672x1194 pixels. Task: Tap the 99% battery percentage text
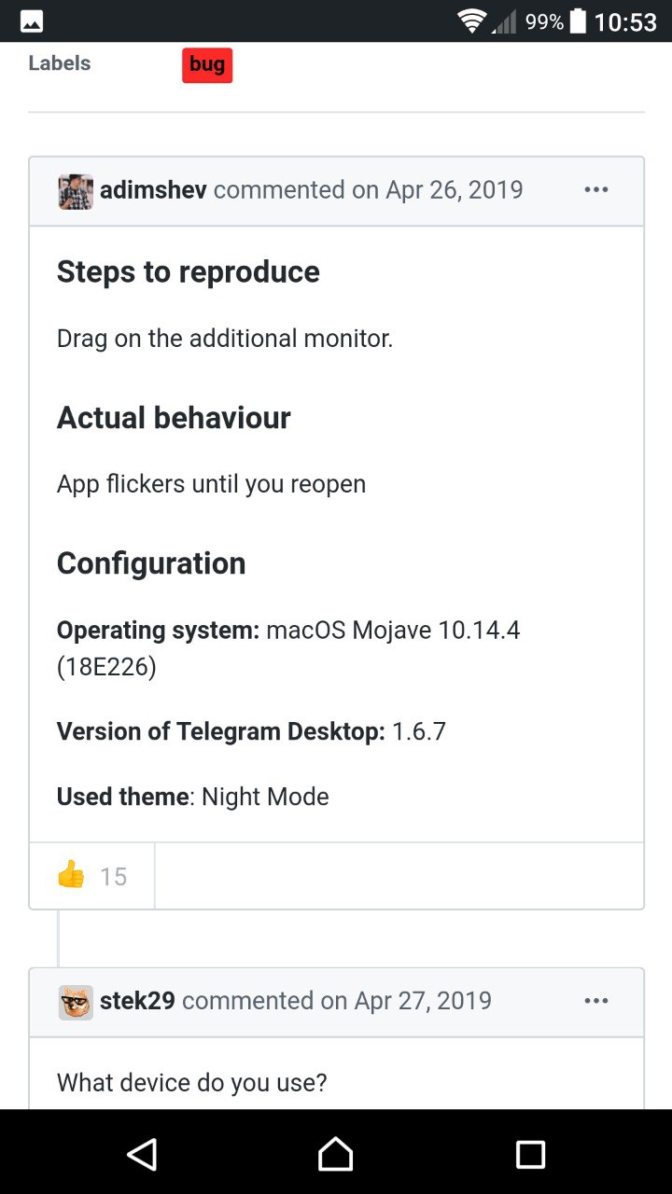pyautogui.click(x=544, y=22)
